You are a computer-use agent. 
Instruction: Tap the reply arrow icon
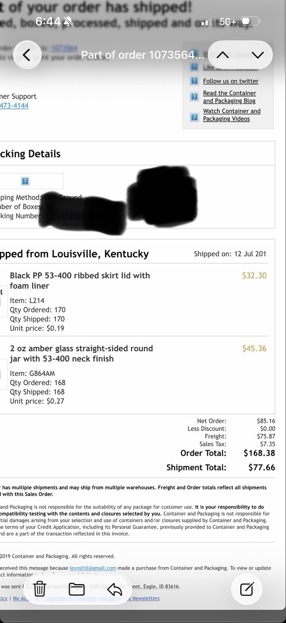click(x=114, y=589)
